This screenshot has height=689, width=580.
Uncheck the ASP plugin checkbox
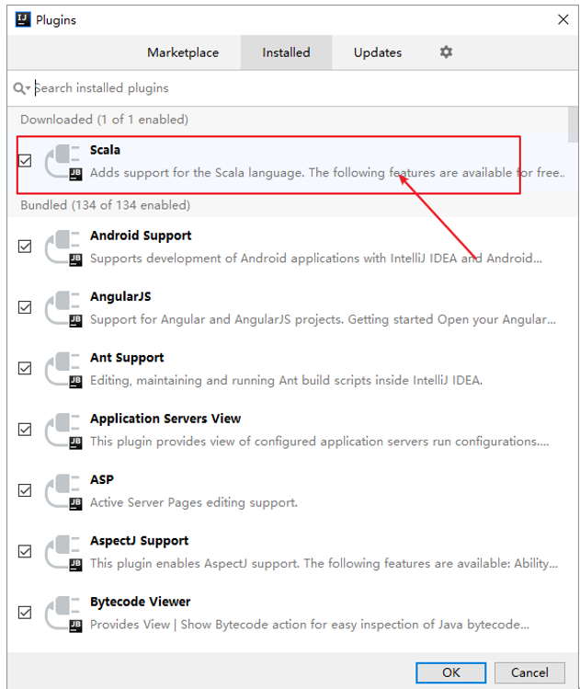(x=25, y=490)
